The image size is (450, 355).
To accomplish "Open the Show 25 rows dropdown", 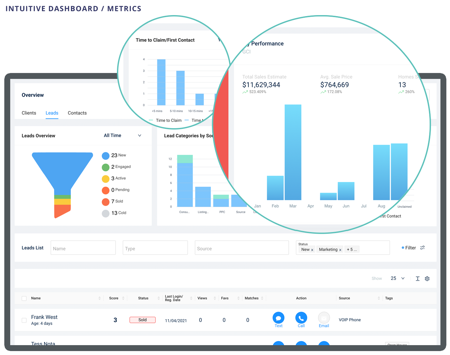I will (x=397, y=278).
